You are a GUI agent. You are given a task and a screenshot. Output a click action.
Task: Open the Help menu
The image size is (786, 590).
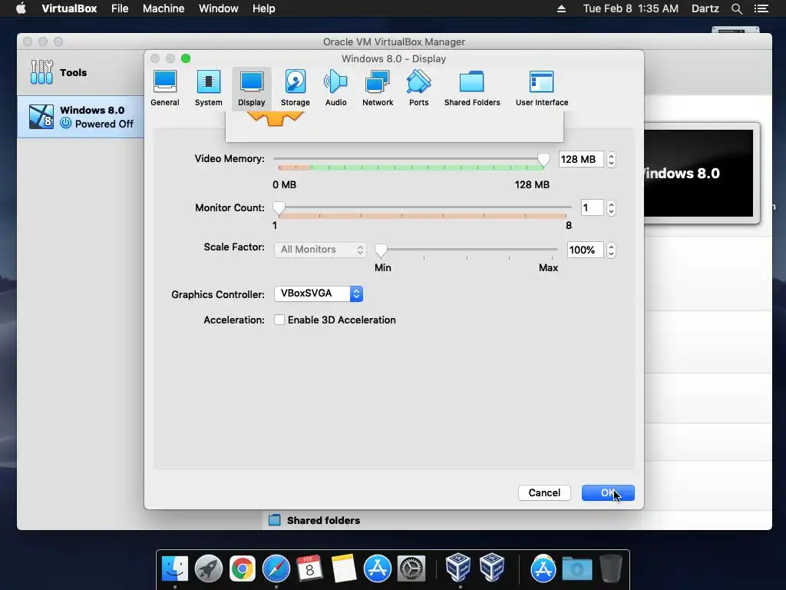click(x=264, y=8)
